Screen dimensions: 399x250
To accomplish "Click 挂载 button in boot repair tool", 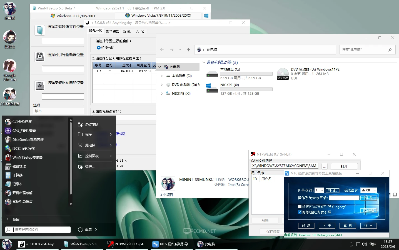I will pos(332,190).
